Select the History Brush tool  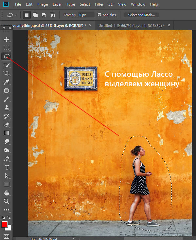click(x=6, y=116)
